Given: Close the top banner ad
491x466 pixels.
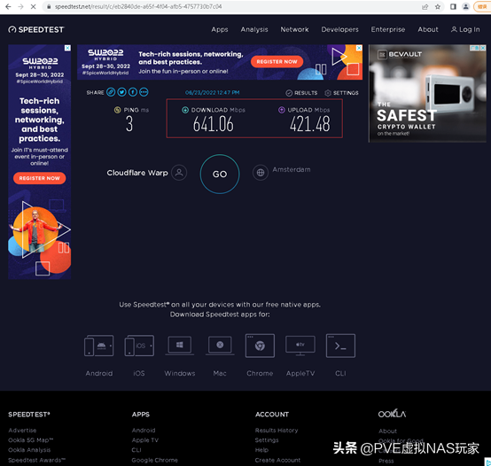Looking at the screenshot, I should [x=359, y=48].
